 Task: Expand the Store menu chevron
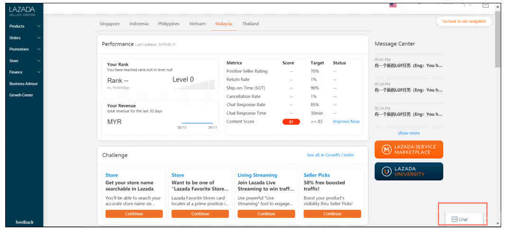(39, 61)
